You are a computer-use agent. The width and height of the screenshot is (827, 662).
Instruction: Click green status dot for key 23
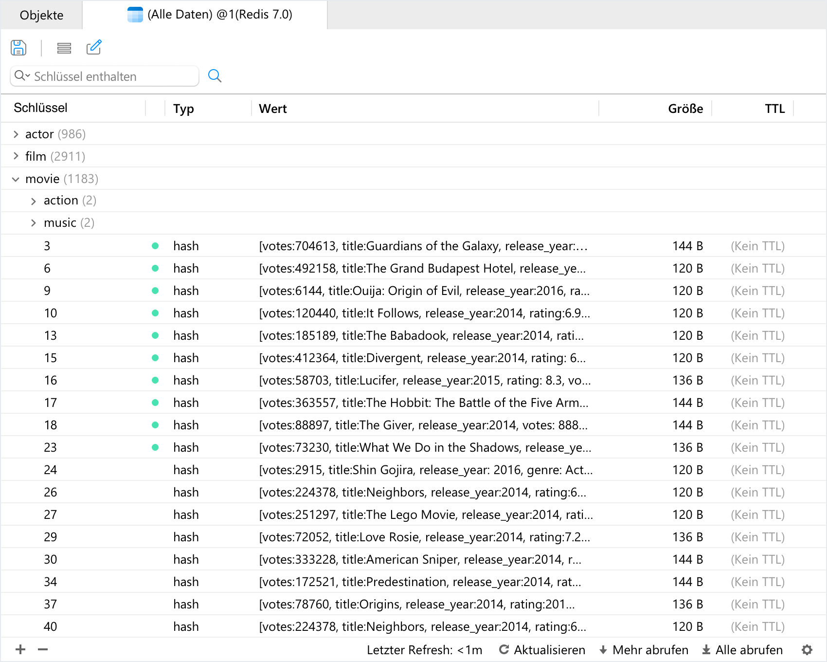(155, 447)
